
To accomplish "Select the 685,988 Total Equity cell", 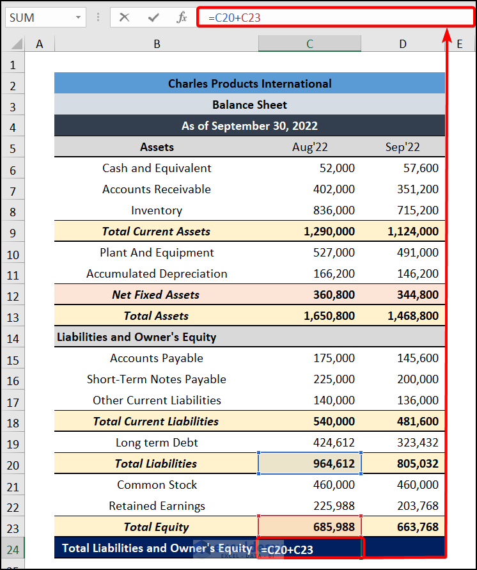I will (x=309, y=526).
